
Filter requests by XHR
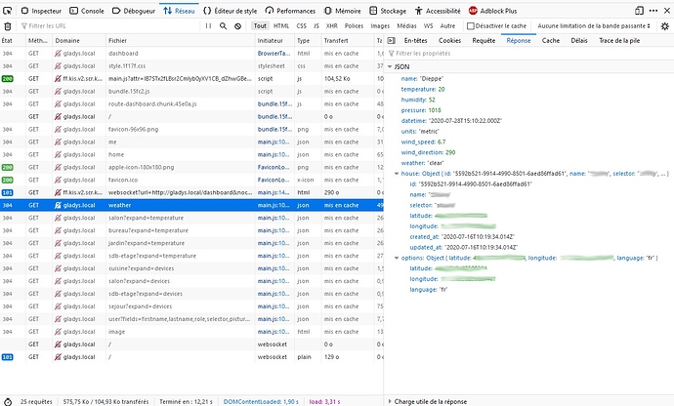(331, 25)
